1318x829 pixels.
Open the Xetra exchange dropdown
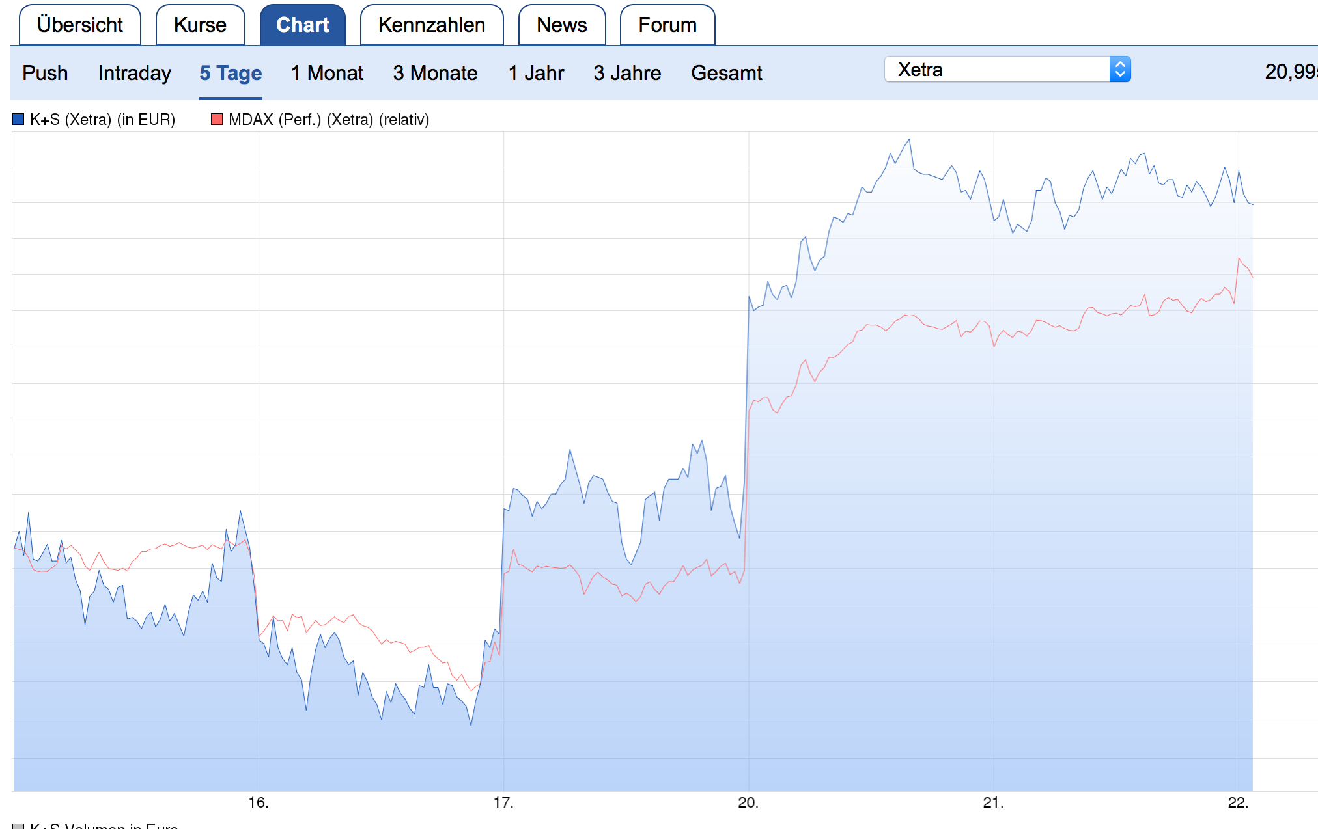pos(996,70)
